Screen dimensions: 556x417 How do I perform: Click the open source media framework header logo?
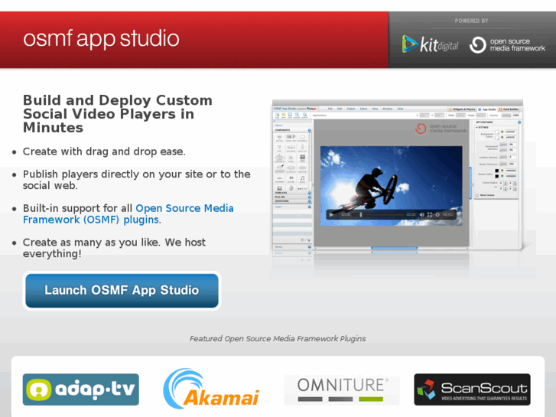coord(507,44)
